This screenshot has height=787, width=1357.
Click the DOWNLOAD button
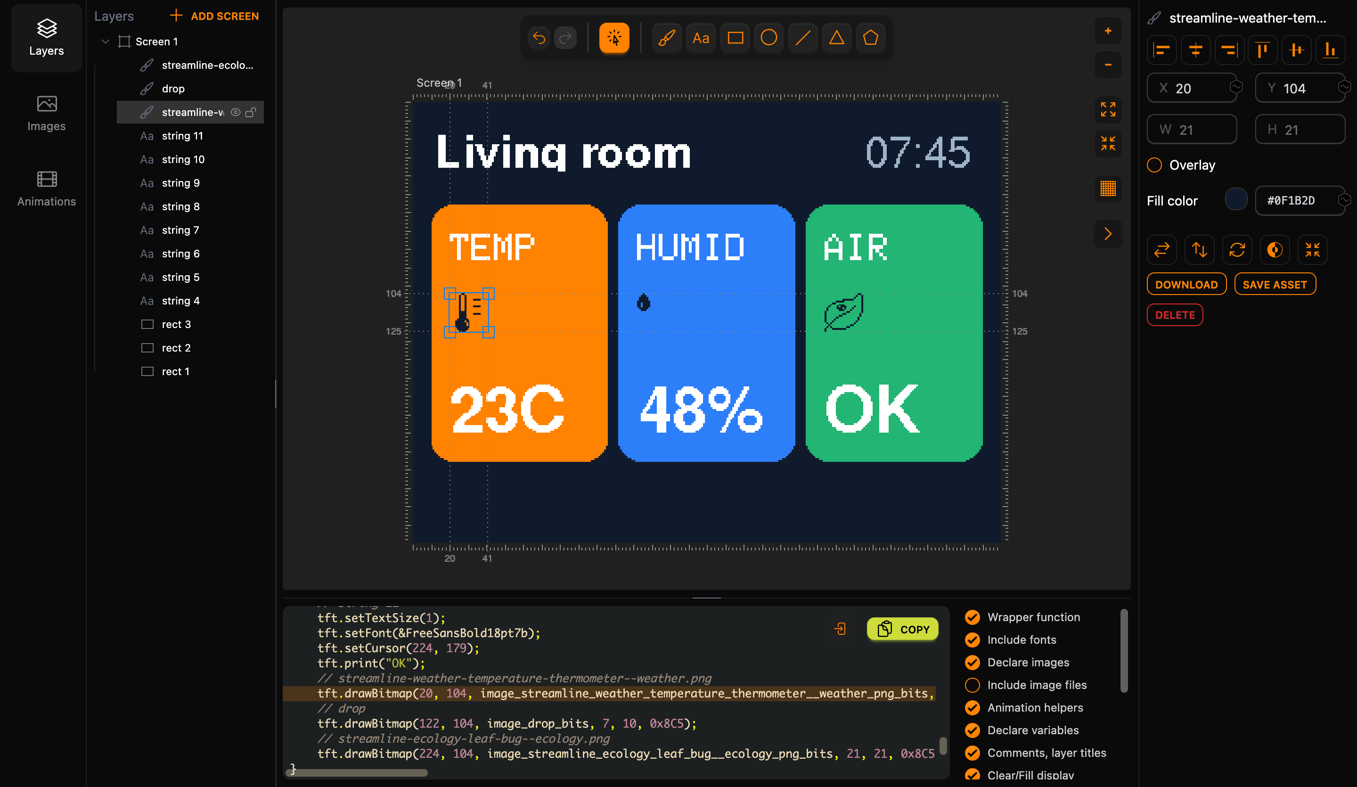click(x=1186, y=285)
